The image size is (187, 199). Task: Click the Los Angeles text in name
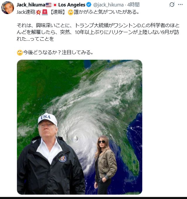(72, 5)
